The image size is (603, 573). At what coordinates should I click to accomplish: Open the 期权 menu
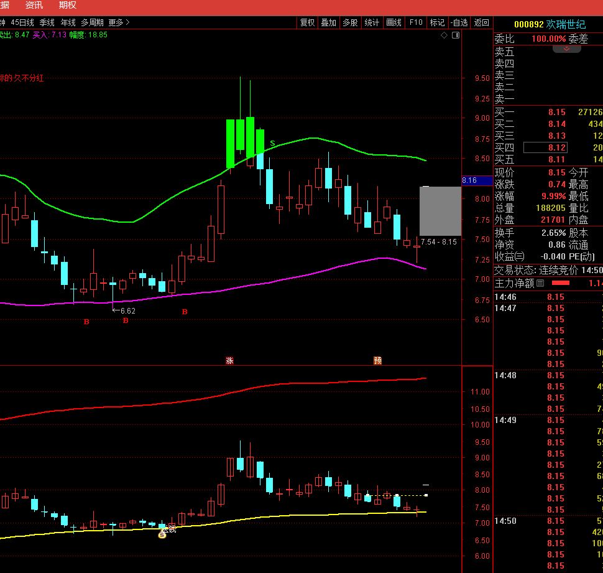coord(67,6)
